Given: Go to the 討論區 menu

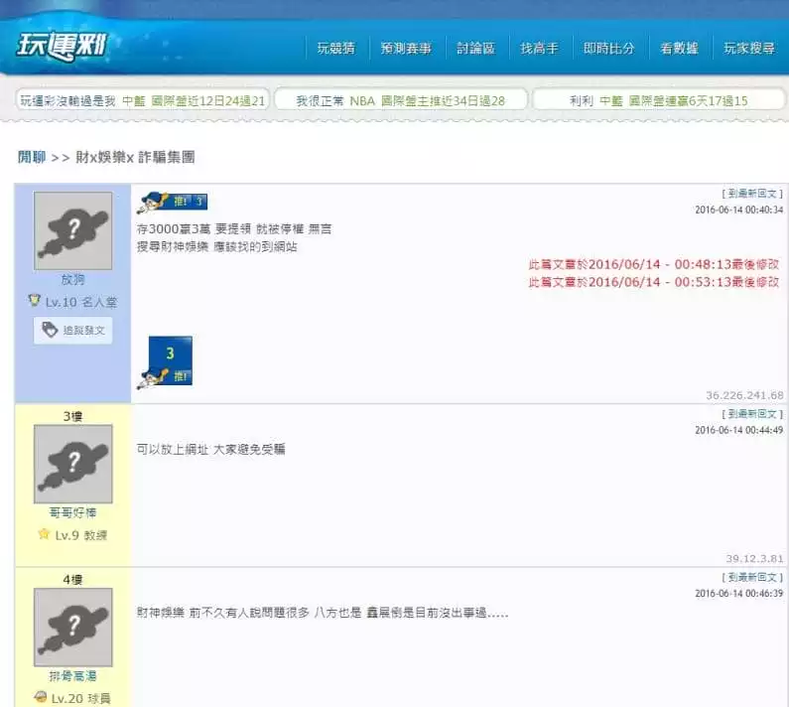Looking at the screenshot, I should [475, 49].
